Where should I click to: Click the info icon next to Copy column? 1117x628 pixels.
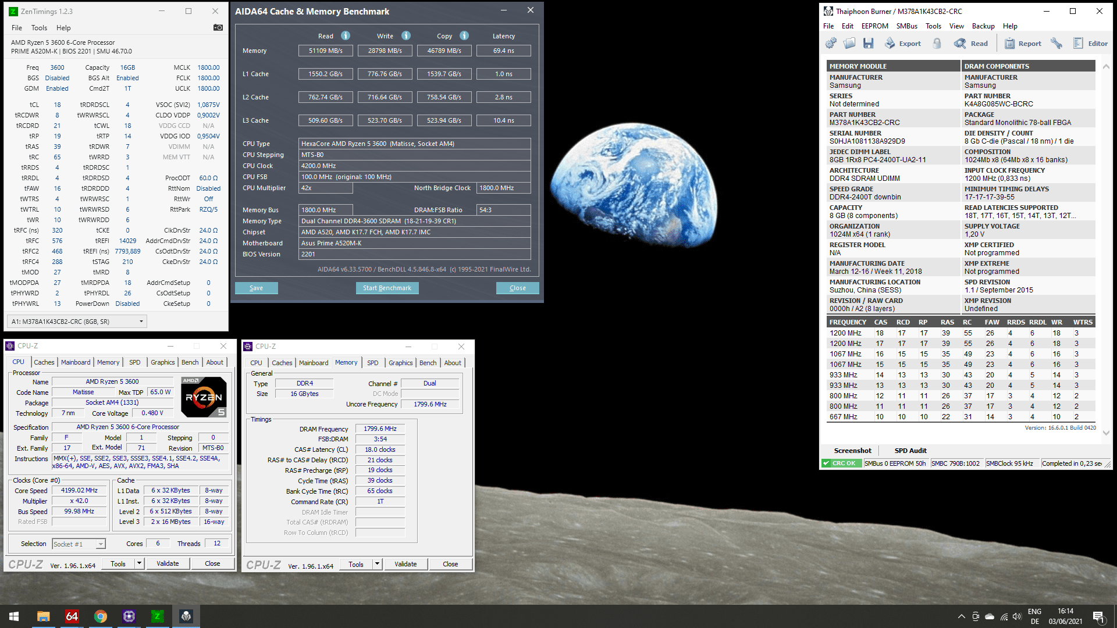point(464,35)
